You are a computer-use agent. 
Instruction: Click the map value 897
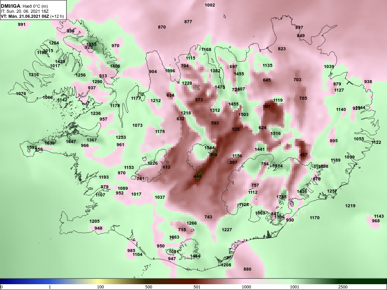299,27
